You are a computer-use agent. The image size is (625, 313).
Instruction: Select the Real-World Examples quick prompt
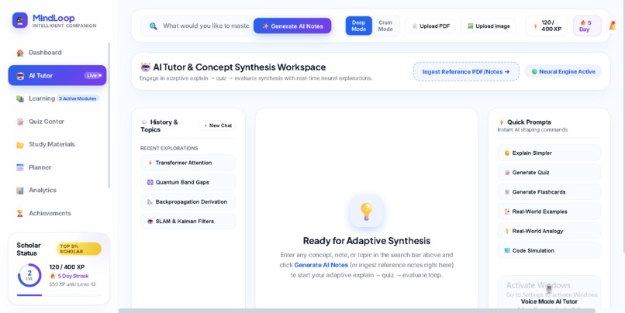(549, 212)
